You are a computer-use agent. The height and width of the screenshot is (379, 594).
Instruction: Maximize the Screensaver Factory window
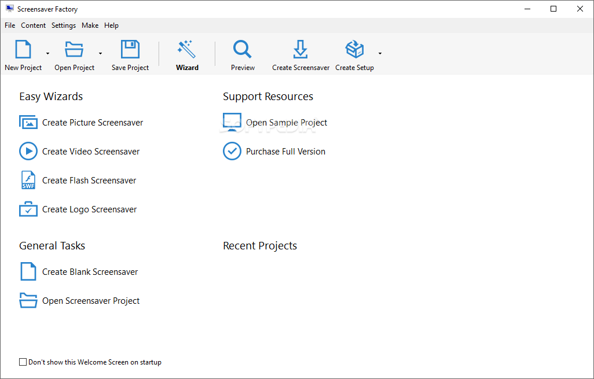click(553, 9)
